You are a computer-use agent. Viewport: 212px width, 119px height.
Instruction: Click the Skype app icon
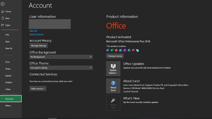coord(137,50)
